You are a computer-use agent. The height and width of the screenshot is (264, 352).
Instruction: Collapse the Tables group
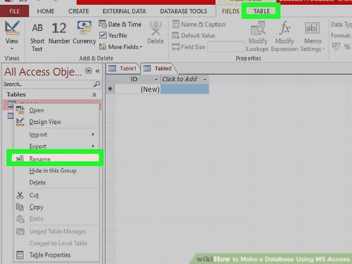pyautogui.click(x=94, y=94)
